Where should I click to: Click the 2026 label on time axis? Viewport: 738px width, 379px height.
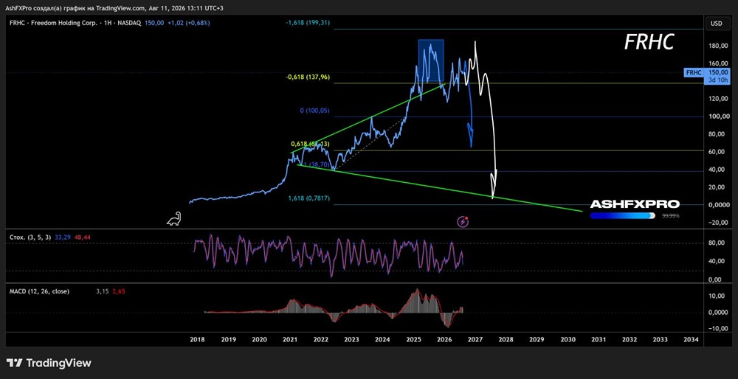[x=444, y=339]
